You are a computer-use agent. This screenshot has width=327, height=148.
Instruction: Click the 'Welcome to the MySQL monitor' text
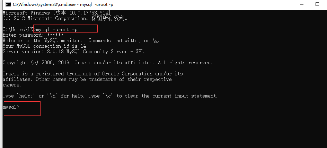point(43,40)
